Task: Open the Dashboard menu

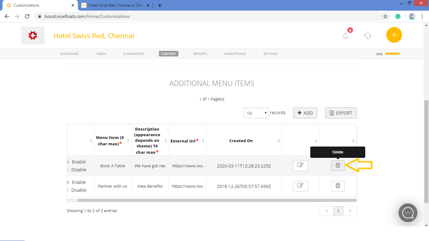Action: (x=69, y=54)
